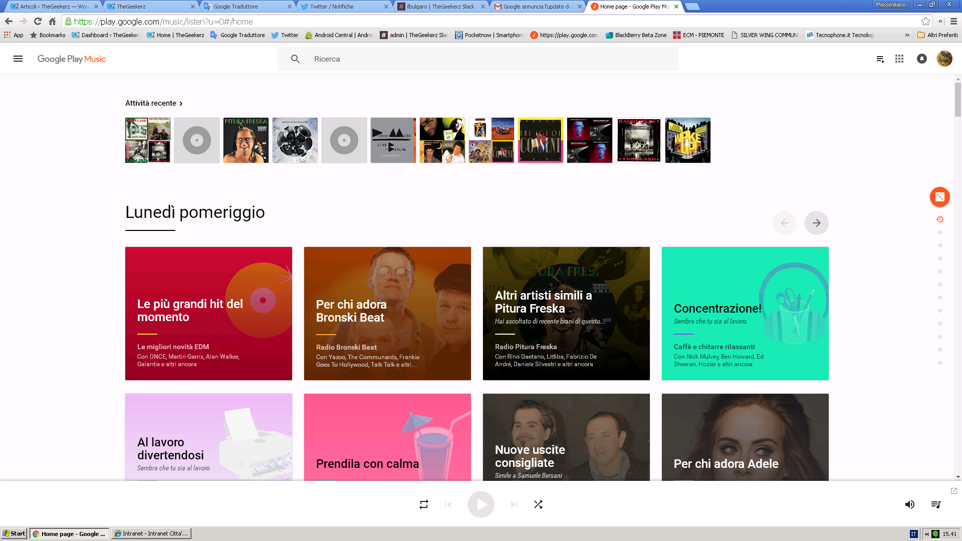Open Altri artisti simili a Pitura Freska card
The width and height of the screenshot is (962, 541).
[x=566, y=314]
